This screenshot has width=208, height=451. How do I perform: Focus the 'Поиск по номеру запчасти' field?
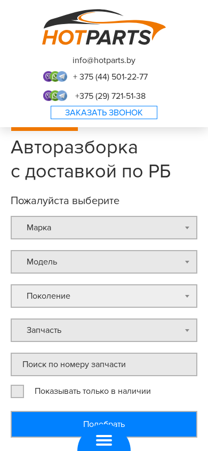click(x=104, y=364)
